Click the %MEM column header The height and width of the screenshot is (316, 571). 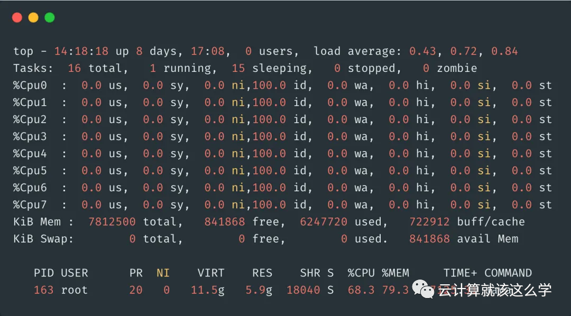pyautogui.click(x=395, y=273)
